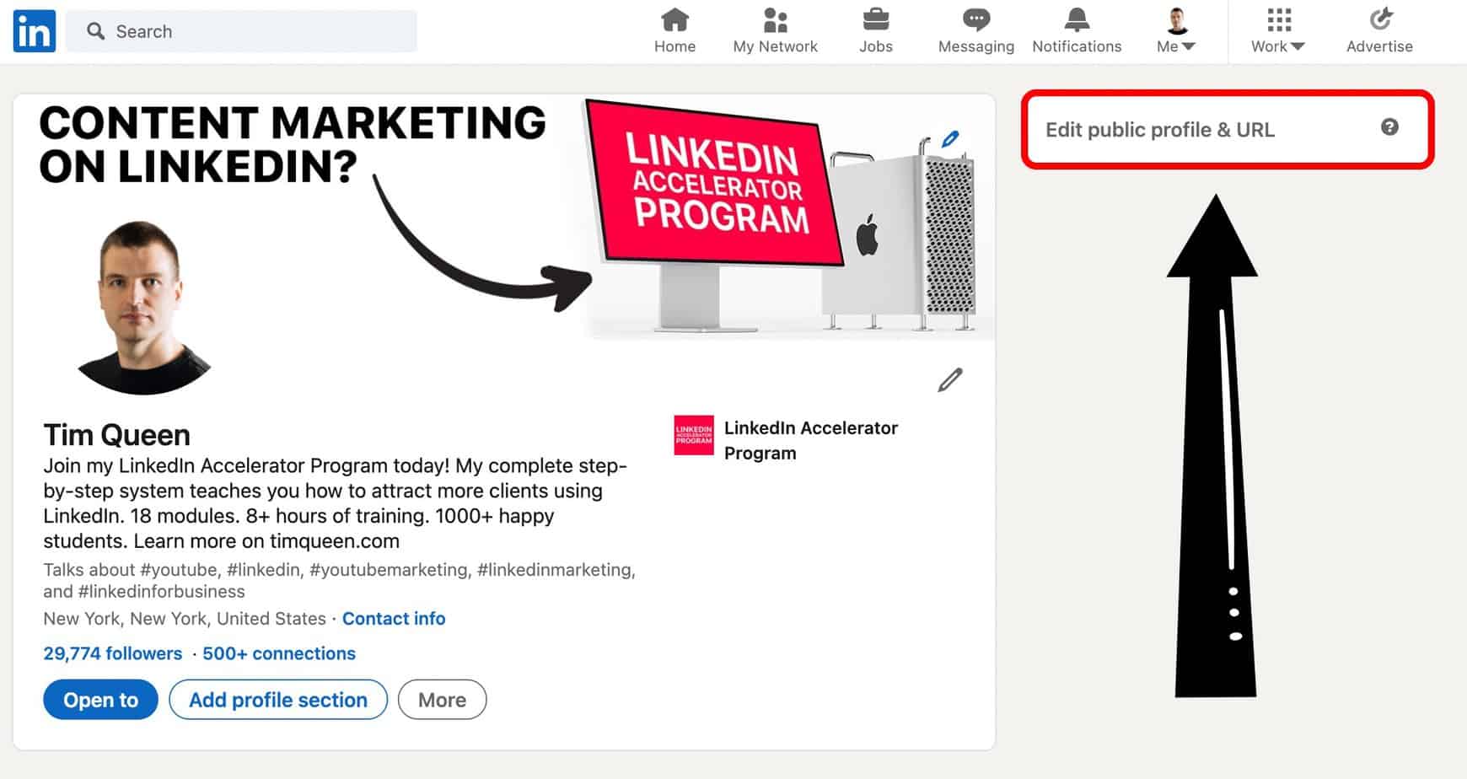Click the help question mark icon
The height and width of the screenshot is (779, 1467).
click(1389, 127)
